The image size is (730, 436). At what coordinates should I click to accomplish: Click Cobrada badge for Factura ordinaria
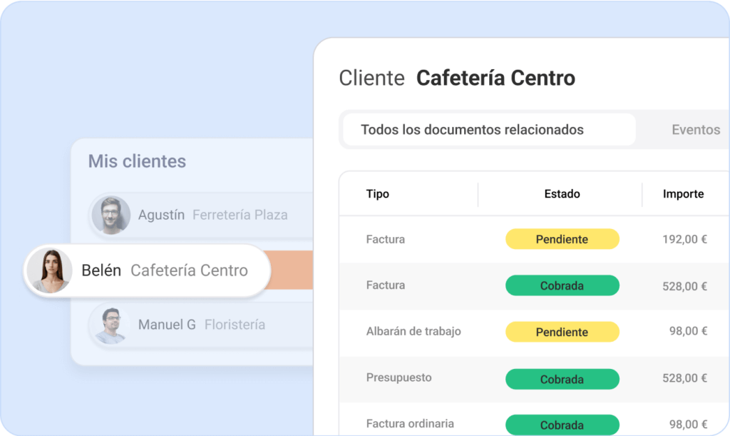pos(562,425)
